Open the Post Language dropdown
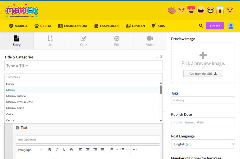Screen dimensions: 240x159 [203, 144]
